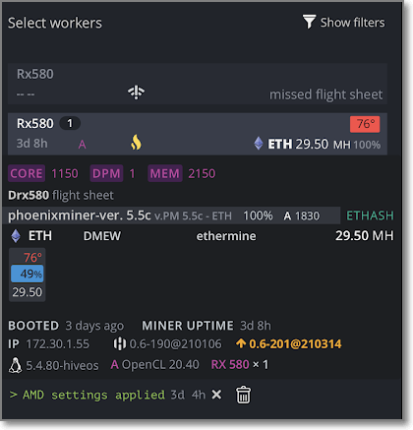The height and width of the screenshot is (430, 413).
Task: Click the current version 0.6-190@210106
Action: (175, 344)
